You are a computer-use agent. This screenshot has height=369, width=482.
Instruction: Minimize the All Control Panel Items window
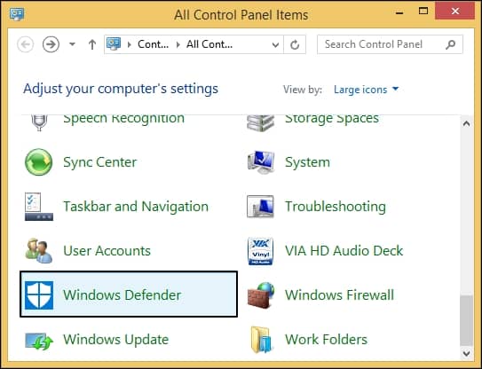point(399,12)
